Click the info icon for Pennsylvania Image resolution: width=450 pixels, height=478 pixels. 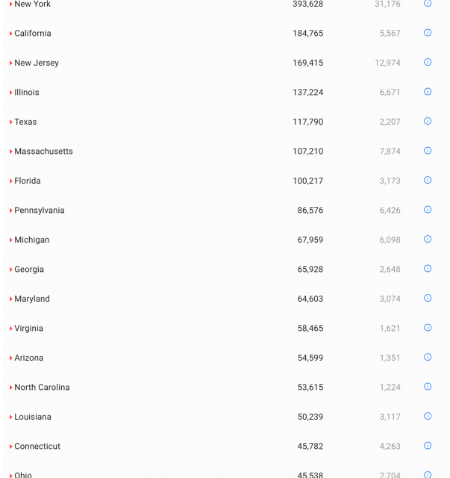point(428,210)
